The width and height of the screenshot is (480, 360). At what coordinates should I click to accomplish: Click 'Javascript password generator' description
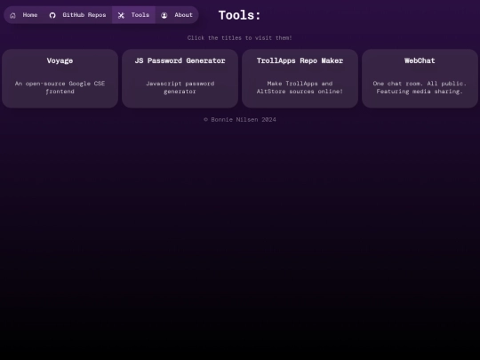click(x=180, y=87)
